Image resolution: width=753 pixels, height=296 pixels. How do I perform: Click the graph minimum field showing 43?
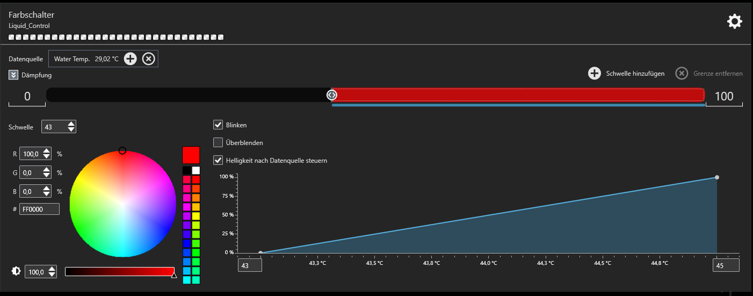coord(250,266)
